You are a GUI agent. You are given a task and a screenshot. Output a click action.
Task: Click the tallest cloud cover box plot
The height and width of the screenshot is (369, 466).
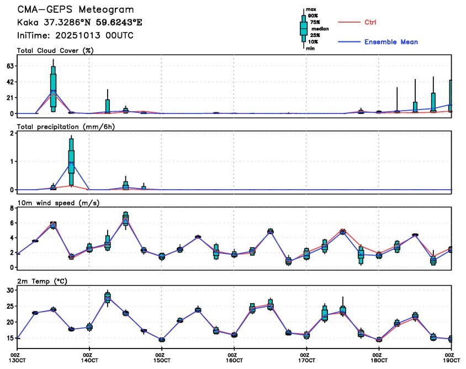53,86
